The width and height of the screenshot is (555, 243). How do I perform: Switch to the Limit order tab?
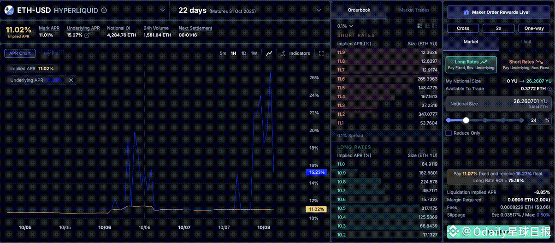[526, 41]
